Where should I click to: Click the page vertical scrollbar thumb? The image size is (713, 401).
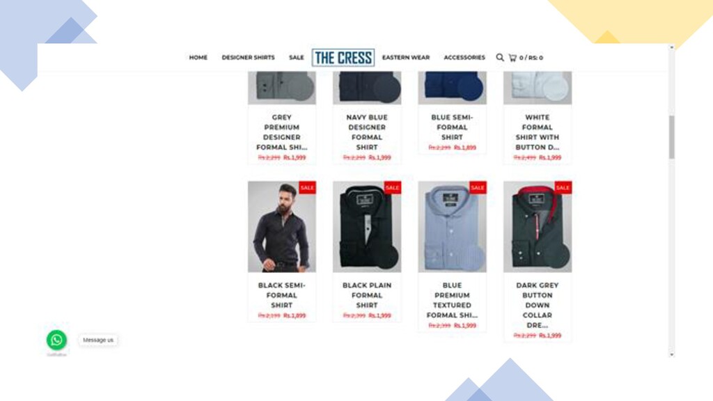coord(672,137)
